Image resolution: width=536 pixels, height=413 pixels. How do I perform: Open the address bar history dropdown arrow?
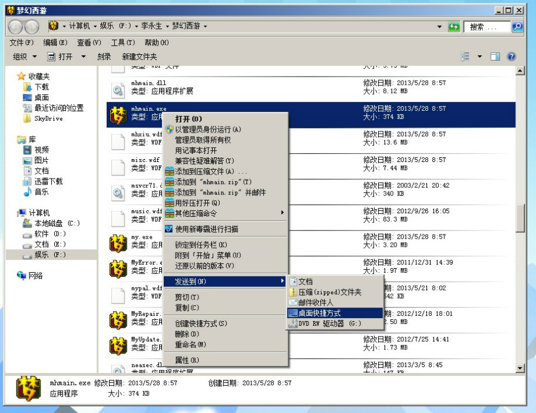[439, 27]
